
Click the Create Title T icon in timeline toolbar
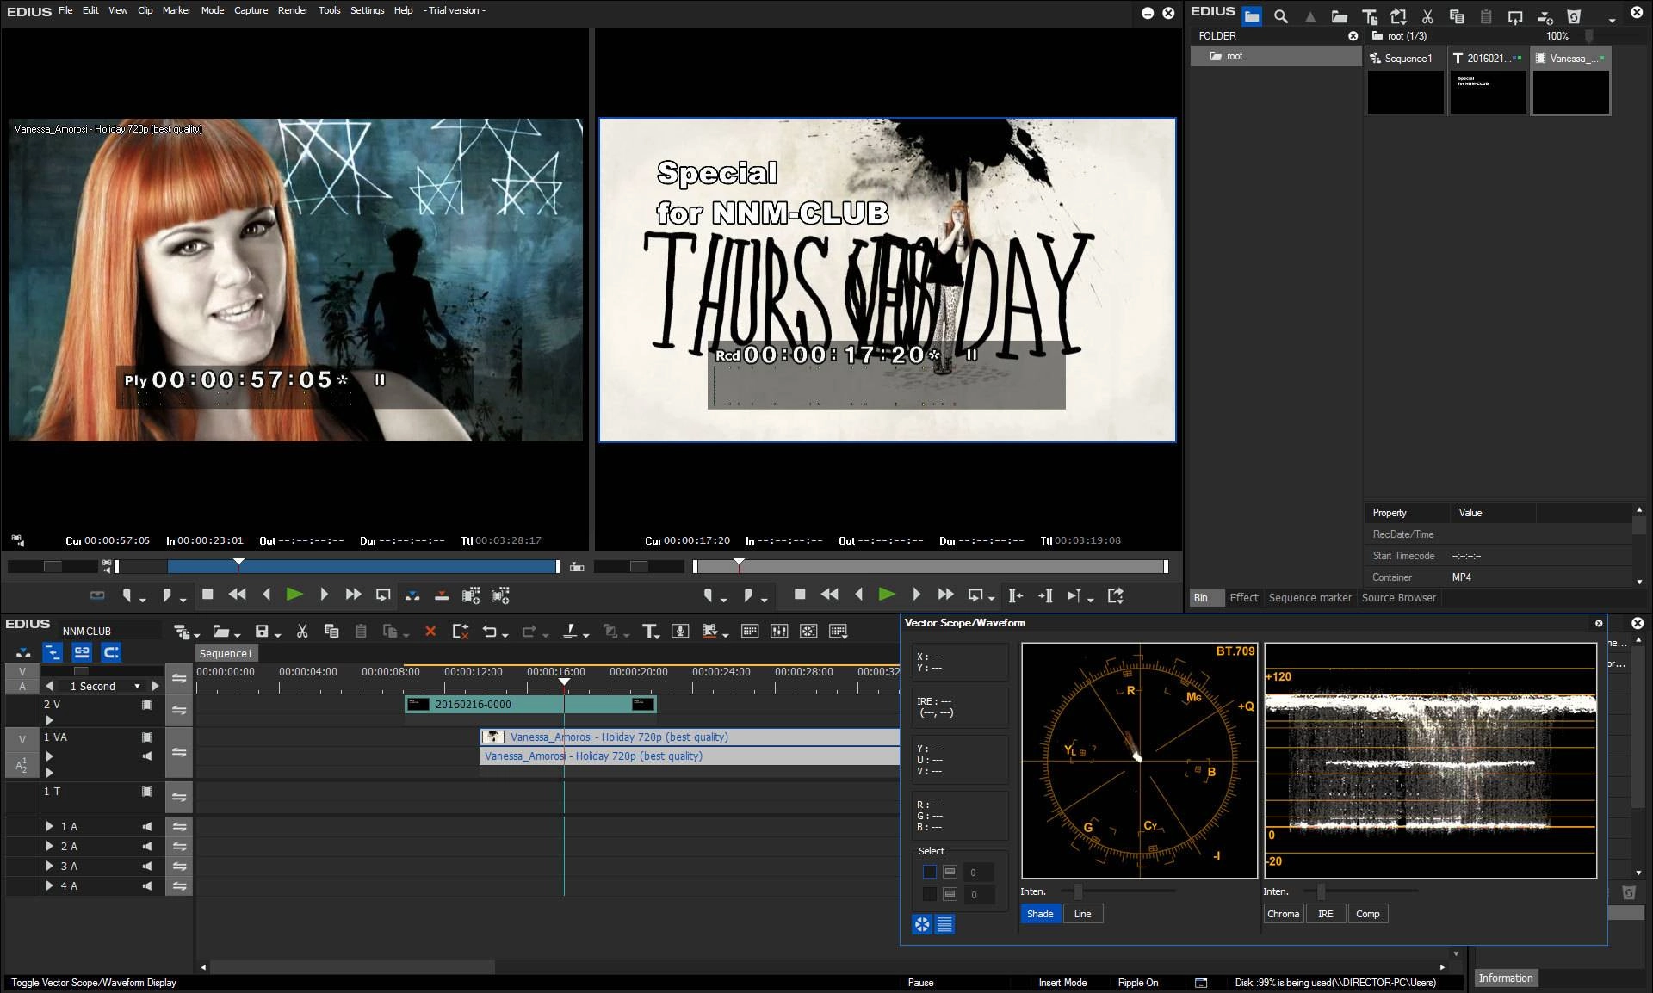(650, 631)
